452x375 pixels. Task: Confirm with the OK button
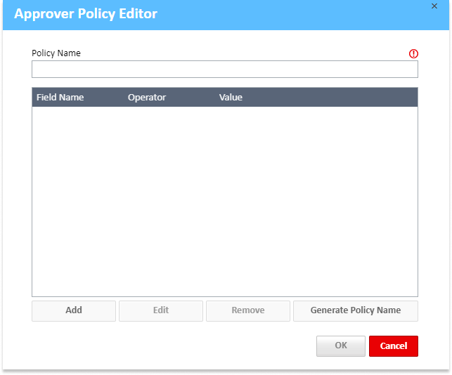(340, 346)
